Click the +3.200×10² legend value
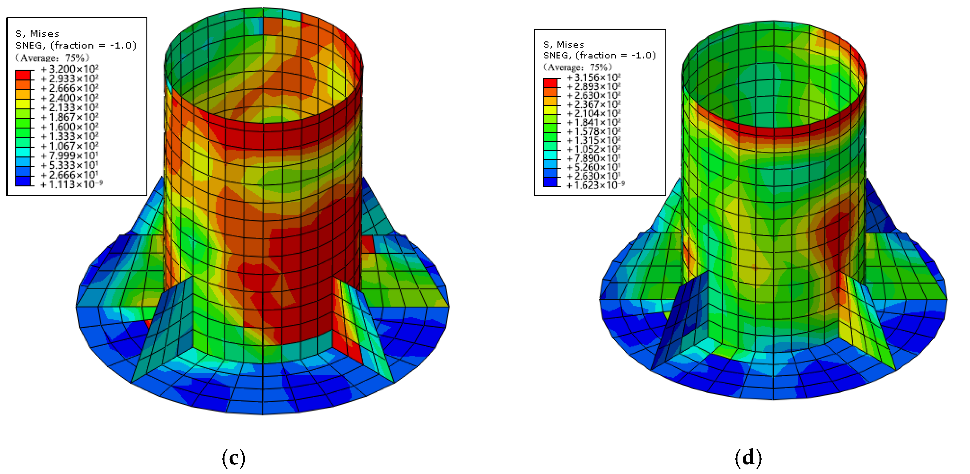This screenshot has width=970, height=474. [70, 69]
